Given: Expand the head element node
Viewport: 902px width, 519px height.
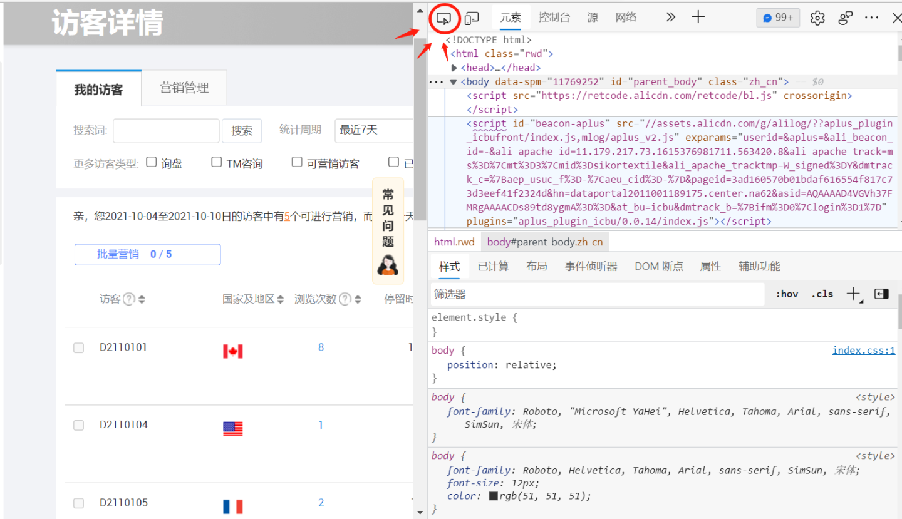Looking at the screenshot, I should click(455, 68).
